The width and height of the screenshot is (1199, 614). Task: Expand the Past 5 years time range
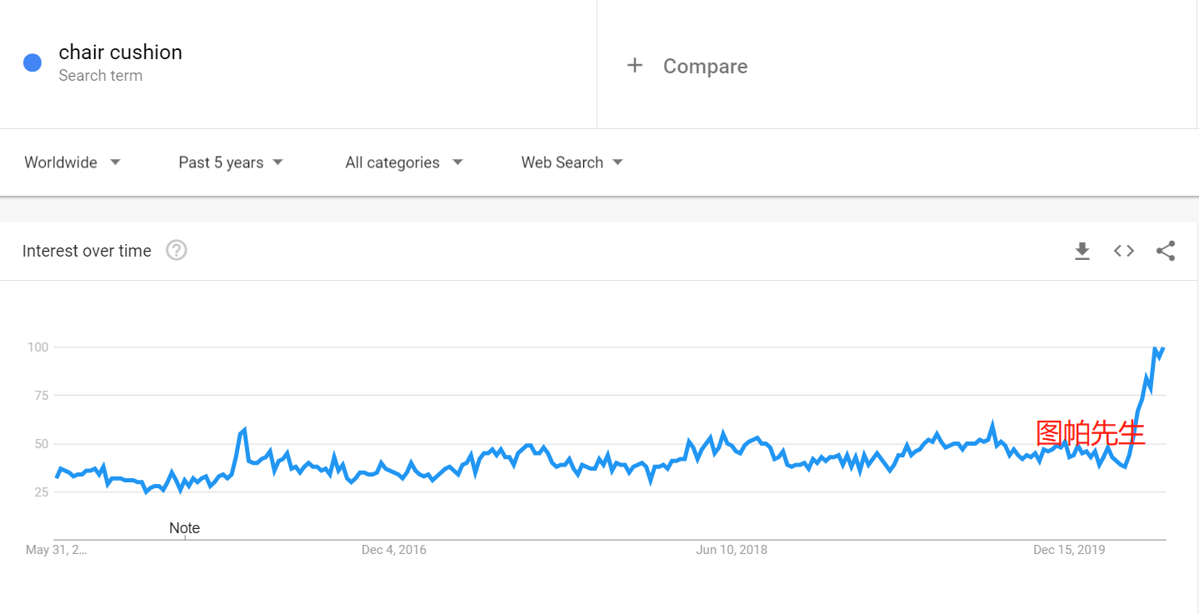(x=231, y=162)
